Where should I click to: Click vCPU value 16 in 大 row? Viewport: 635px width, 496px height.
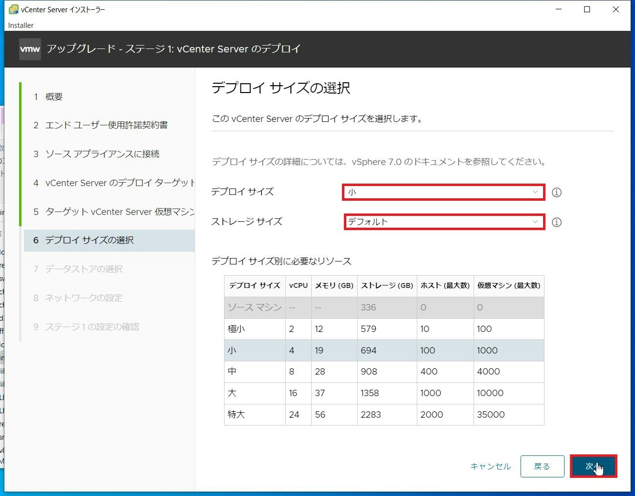(x=293, y=393)
